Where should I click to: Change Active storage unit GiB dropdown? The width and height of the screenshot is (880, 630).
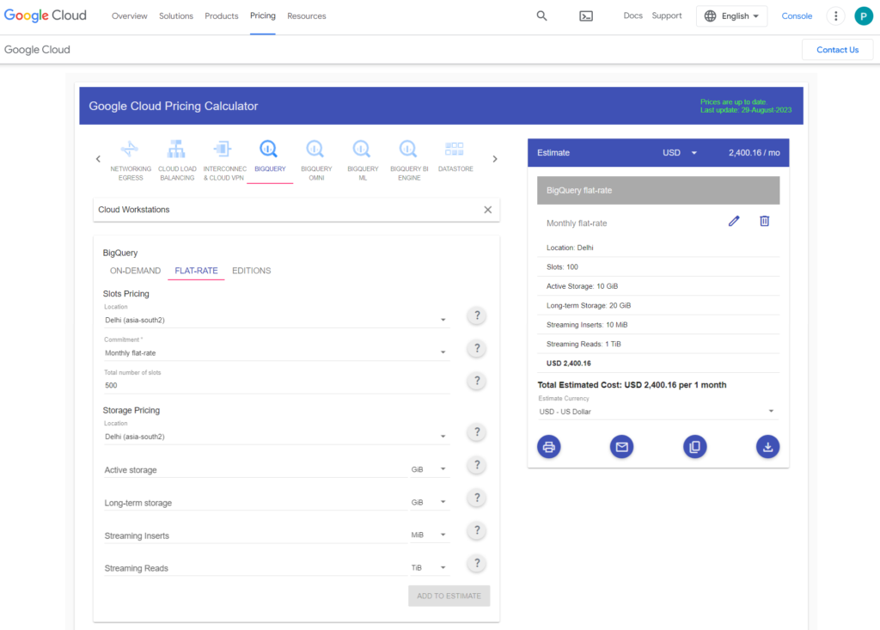(x=430, y=469)
